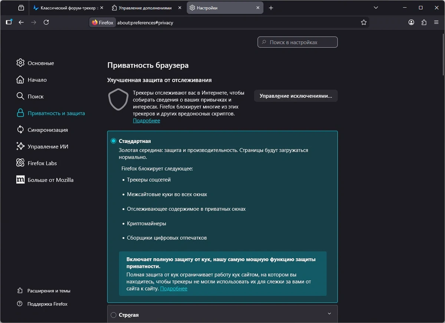Image resolution: width=445 pixels, height=323 pixels.
Task: Select the Стандартная radio button
Action: (113, 141)
